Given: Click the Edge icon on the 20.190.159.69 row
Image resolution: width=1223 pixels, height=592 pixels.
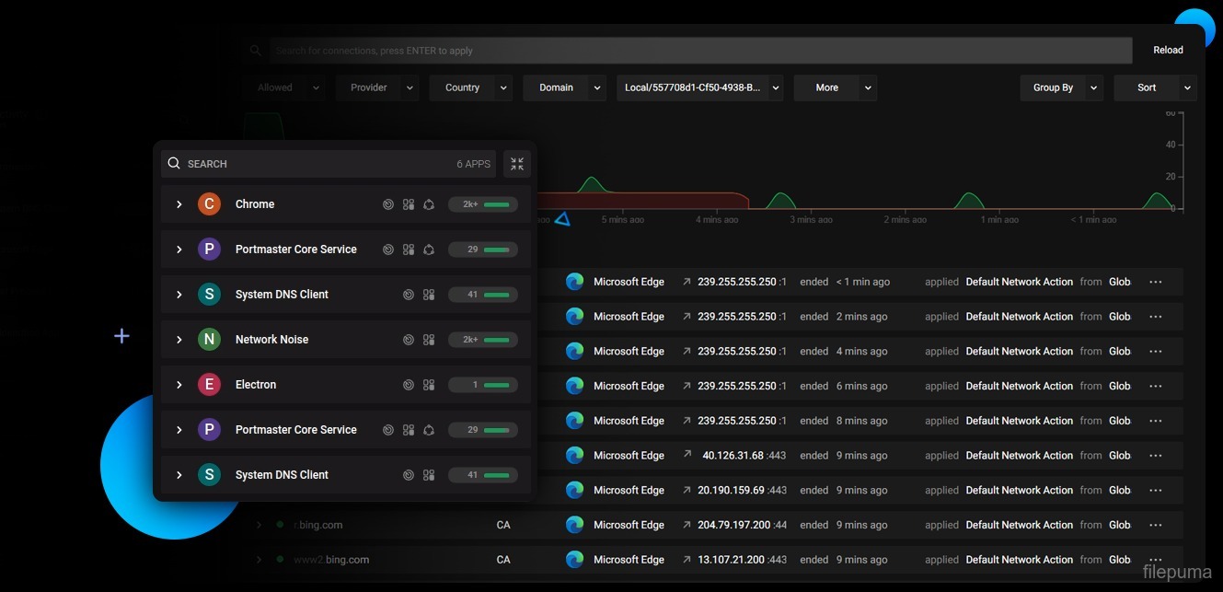Looking at the screenshot, I should point(575,490).
